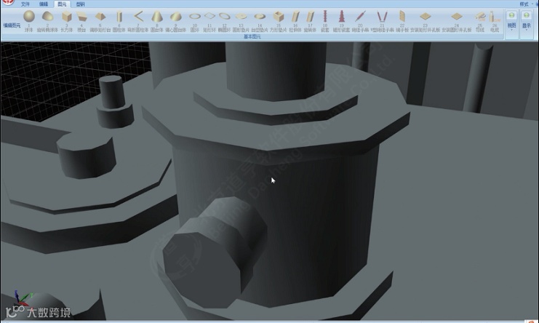
Task: Select the cable primitive number 26
Action: click(x=495, y=20)
